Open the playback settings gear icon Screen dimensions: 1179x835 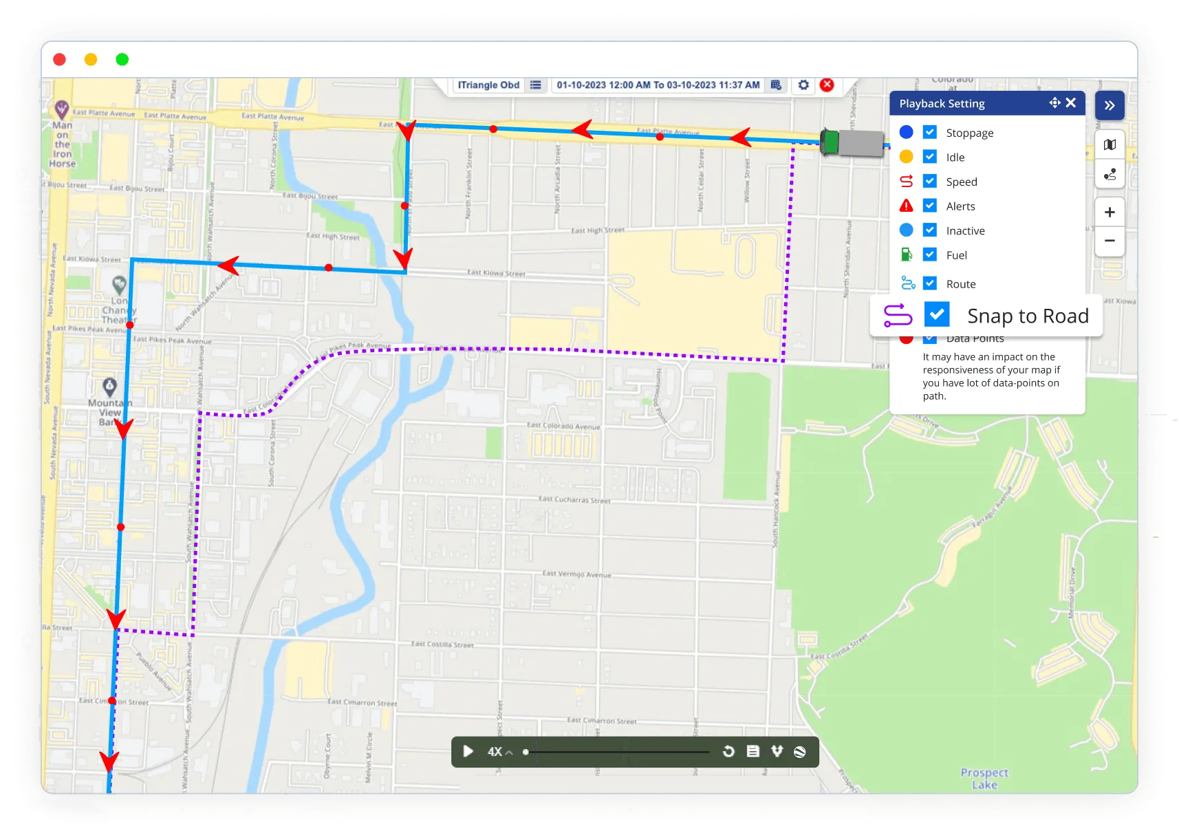pyautogui.click(x=803, y=85)
